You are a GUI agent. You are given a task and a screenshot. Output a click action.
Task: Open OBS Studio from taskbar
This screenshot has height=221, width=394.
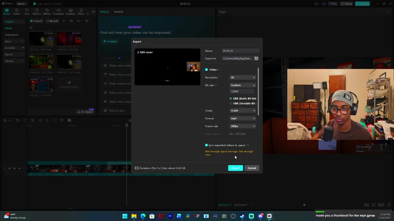(233, 216)
